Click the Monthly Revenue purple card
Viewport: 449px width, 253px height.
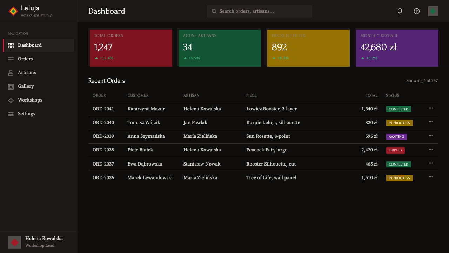point(397,48)
